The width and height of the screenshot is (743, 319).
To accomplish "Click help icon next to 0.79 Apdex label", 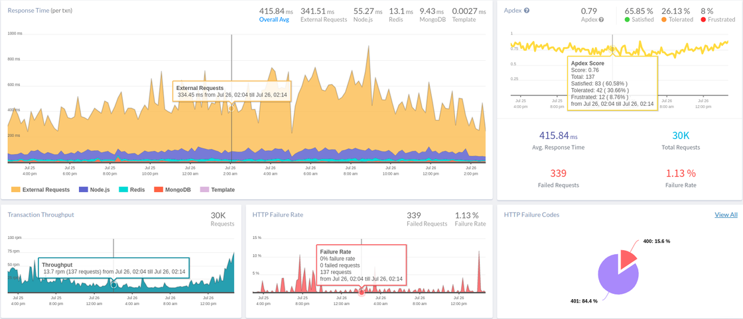I will pyautogui.click(x=602, y=20).
